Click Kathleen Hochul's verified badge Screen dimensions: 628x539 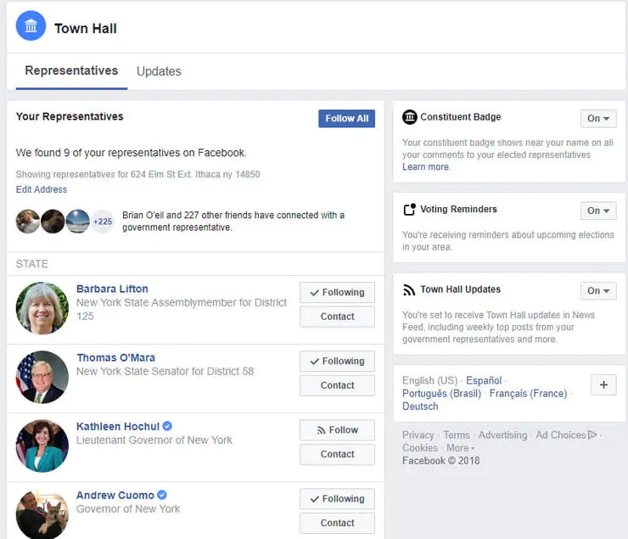click(x=167, y=426)
